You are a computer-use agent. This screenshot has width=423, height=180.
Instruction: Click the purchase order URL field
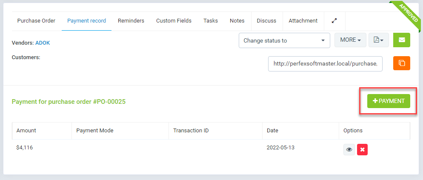[325, 63]
